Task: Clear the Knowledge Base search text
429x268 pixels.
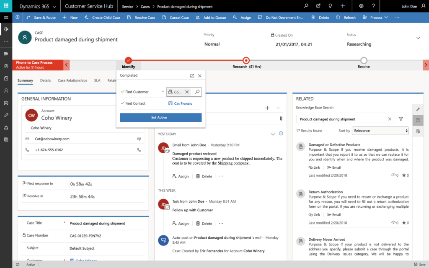Action: (390, 119)
